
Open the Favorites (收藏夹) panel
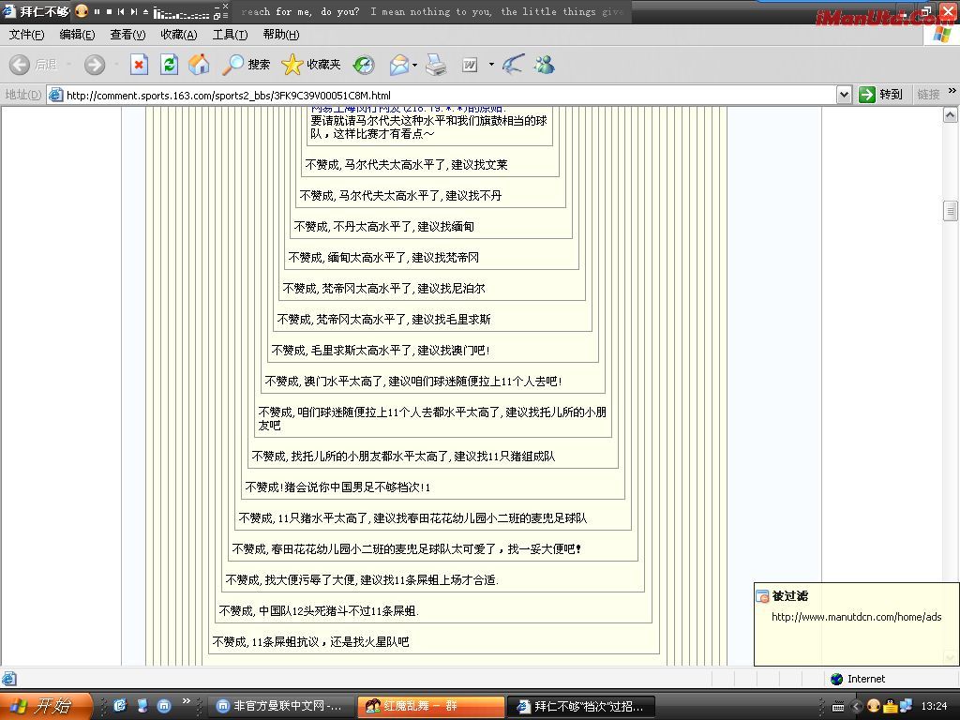click(x=311, y=65)
